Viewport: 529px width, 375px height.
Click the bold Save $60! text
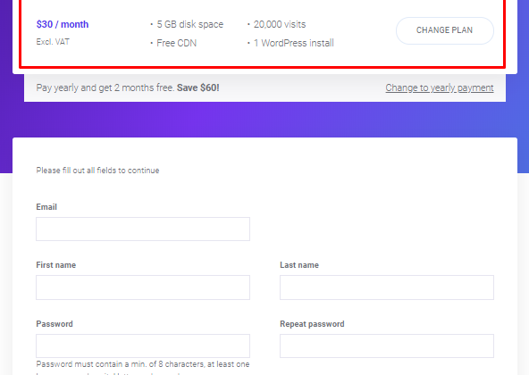coord(198,87)
